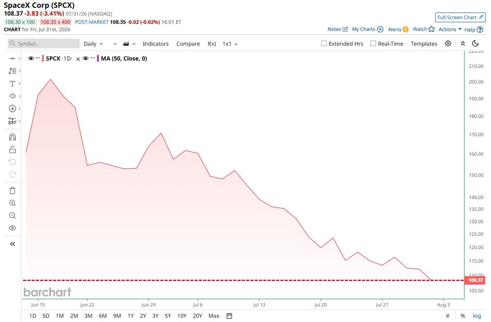Viewport: 491px width, 322px height.
Task: Open MA indicator options ellipsis
Action: pyautogui.click(x=93, y=58)
